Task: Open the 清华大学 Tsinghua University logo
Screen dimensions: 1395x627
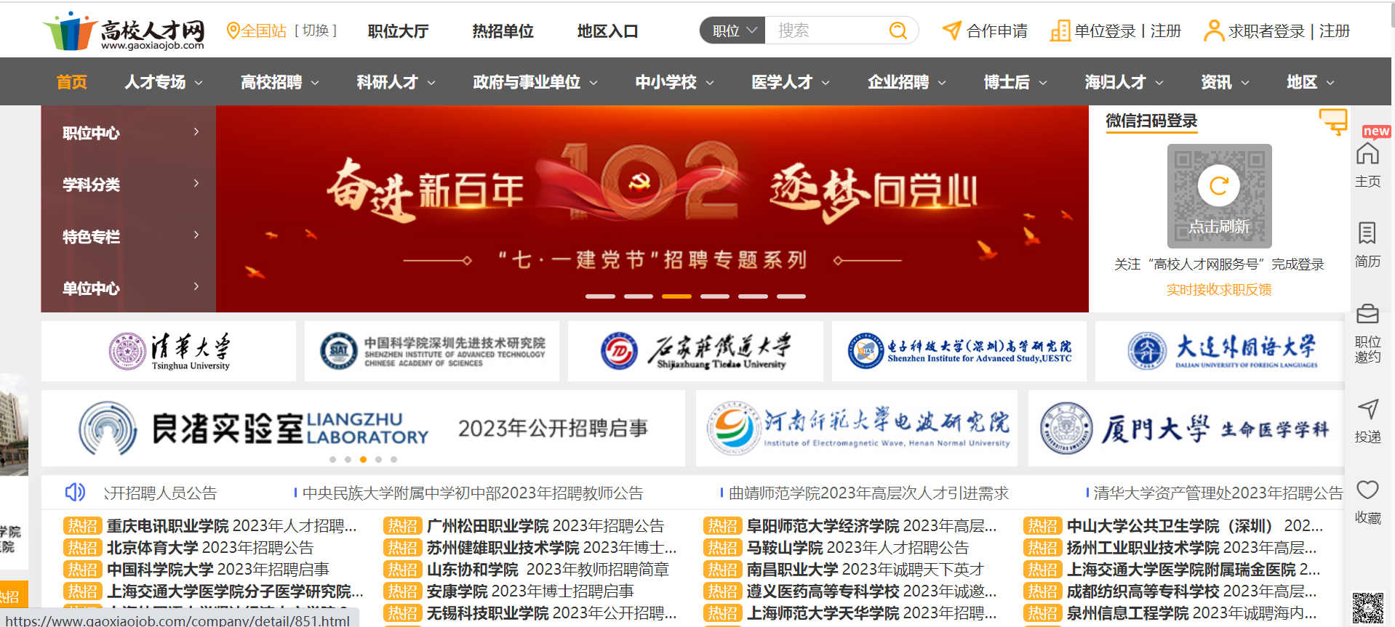Action: 169,352
